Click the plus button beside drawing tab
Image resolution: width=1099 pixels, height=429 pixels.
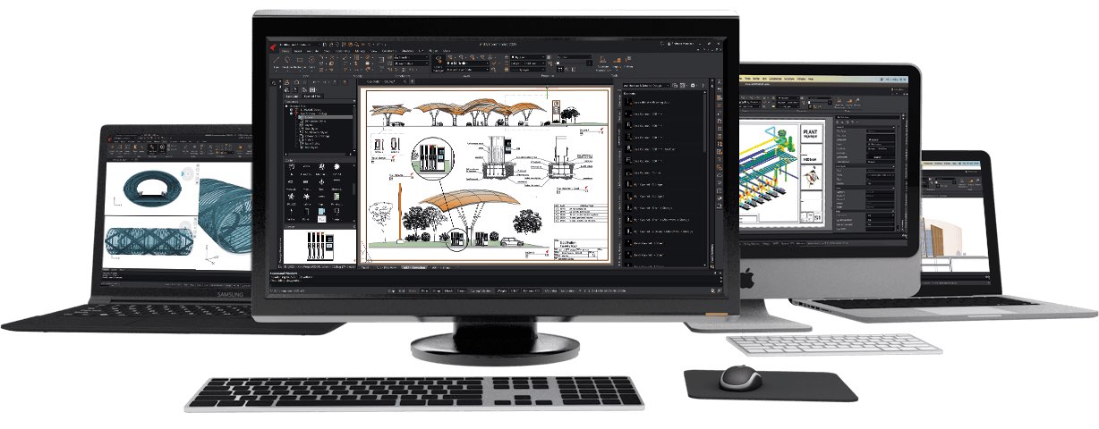click(411, 82)
